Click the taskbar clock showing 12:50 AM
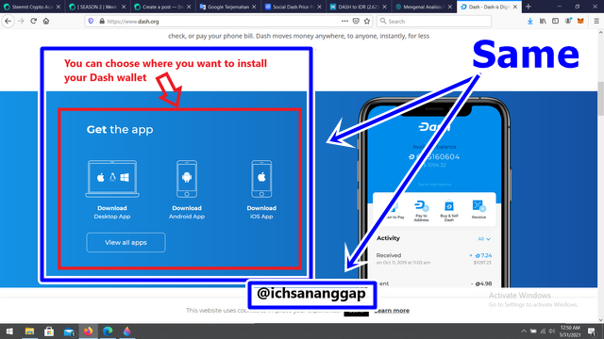This screenshot has height=339, width=604. click(570, 331)
